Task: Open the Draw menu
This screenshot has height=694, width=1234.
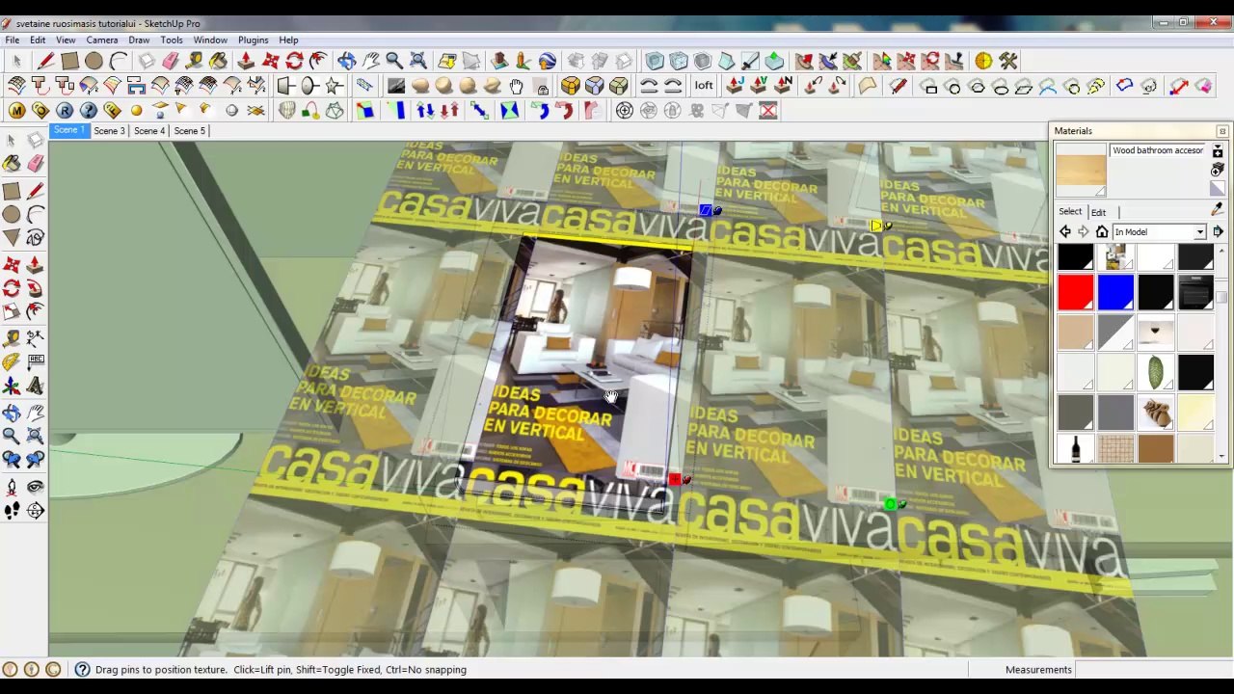Action: (139, 40)
